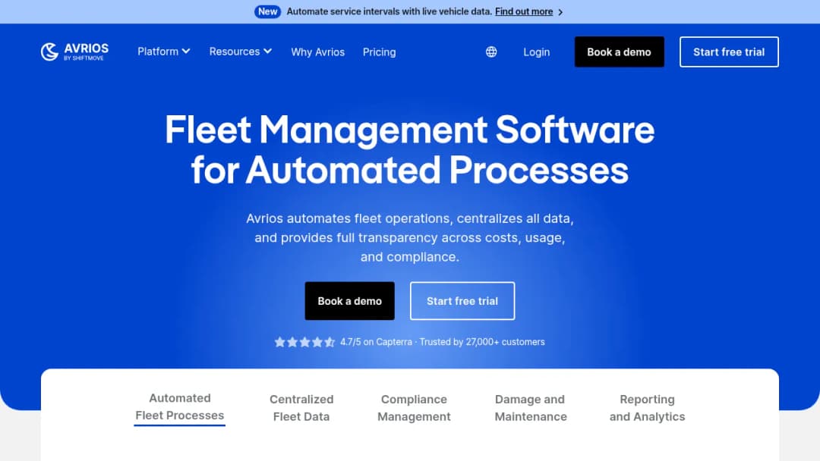Click Book a demo in header
Viewport: 820px width, 461px height.
(620, 52)
